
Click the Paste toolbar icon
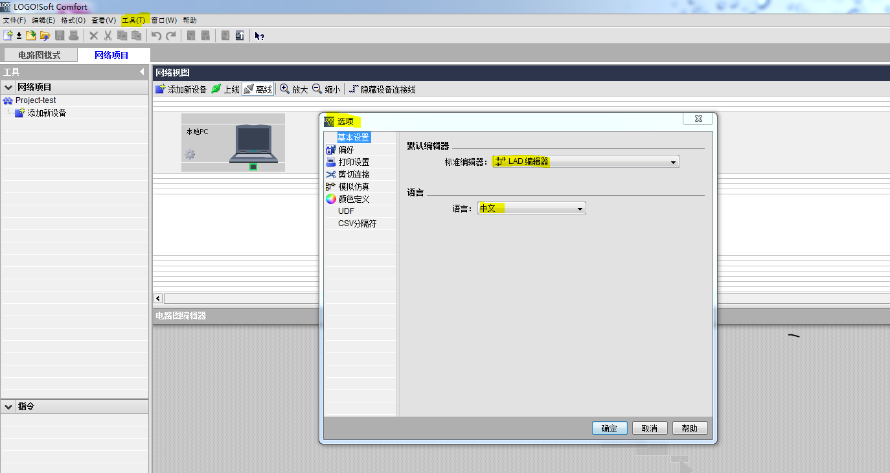(x=137, y=36)
